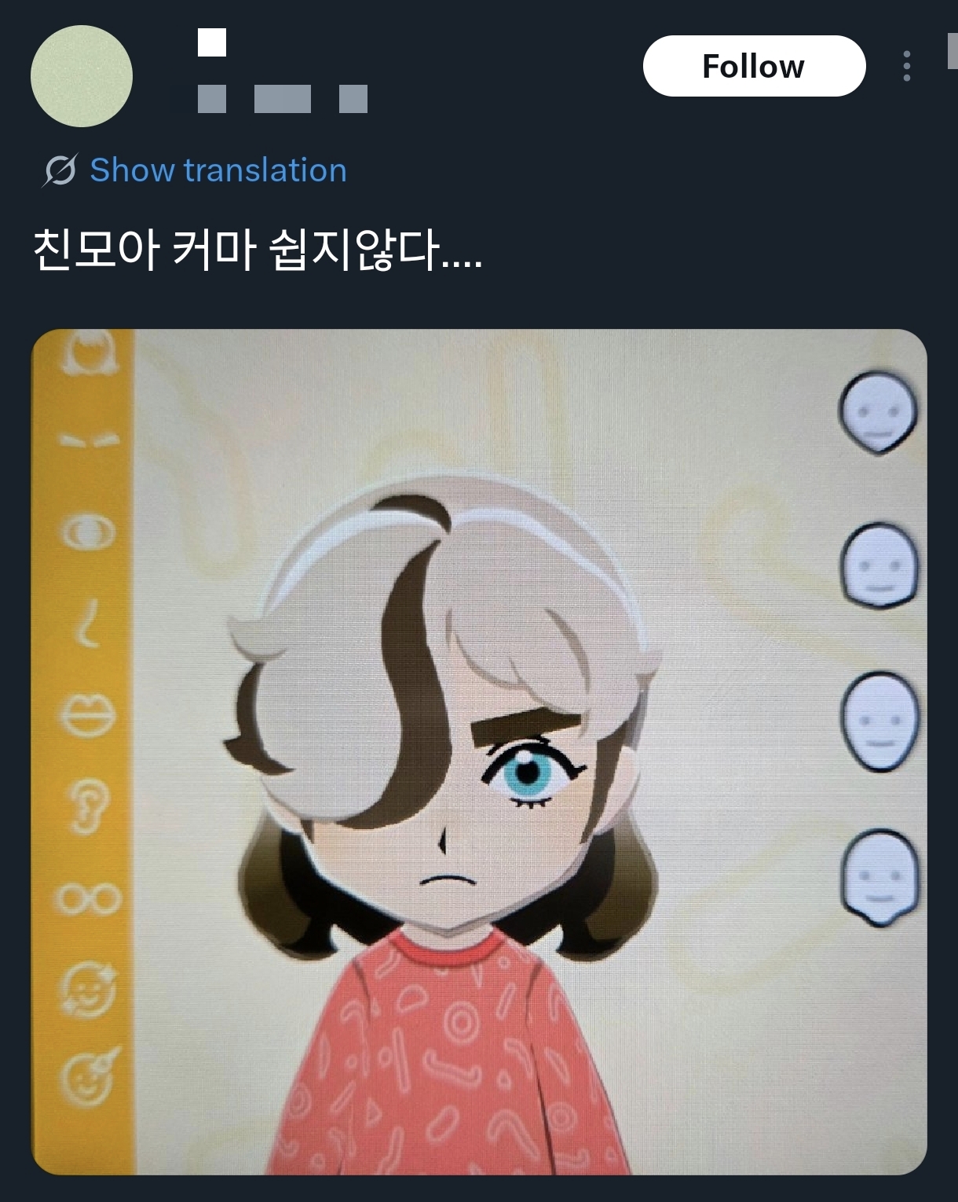The height and width of the screenshot is (1202, 958).
Task: Select the sparkle face icon
Action: [x=88, y=988]
